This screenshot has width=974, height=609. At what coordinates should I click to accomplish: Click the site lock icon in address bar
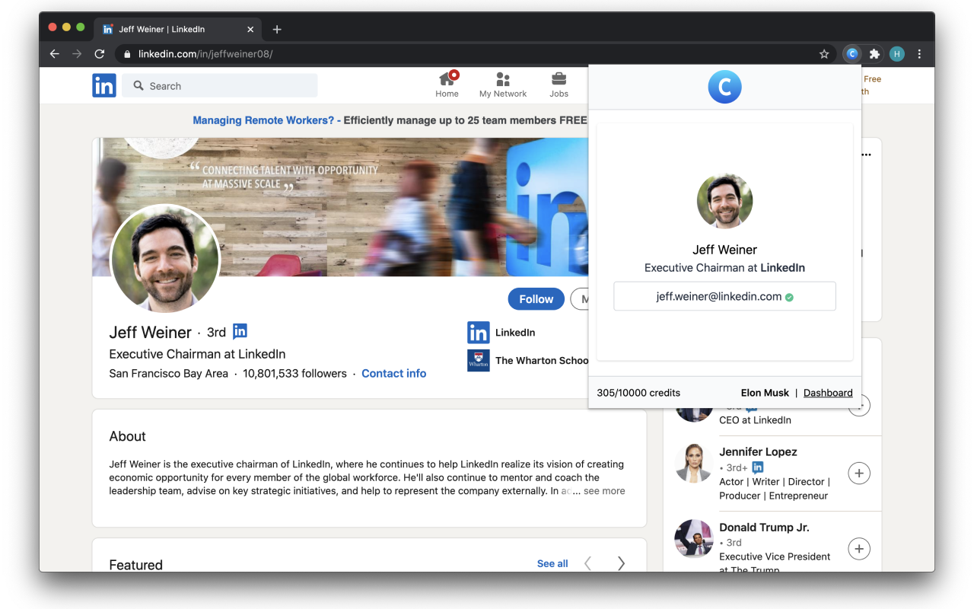click(126, 54)
